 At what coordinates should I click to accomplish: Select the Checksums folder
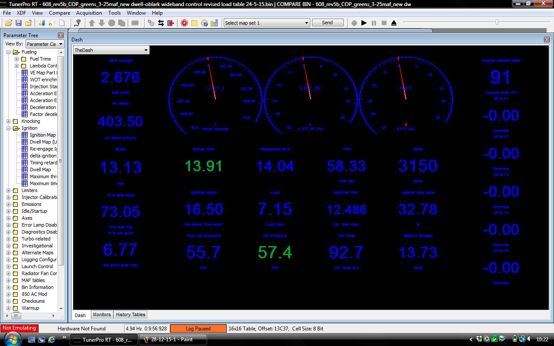pyautogui.click(x=33, y=301)
